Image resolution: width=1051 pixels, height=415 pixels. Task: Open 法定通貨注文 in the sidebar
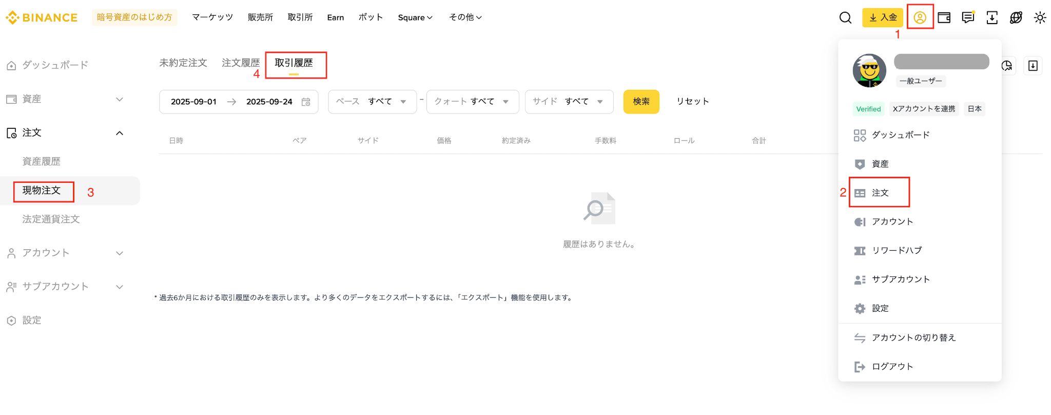(x=51, y=219)
